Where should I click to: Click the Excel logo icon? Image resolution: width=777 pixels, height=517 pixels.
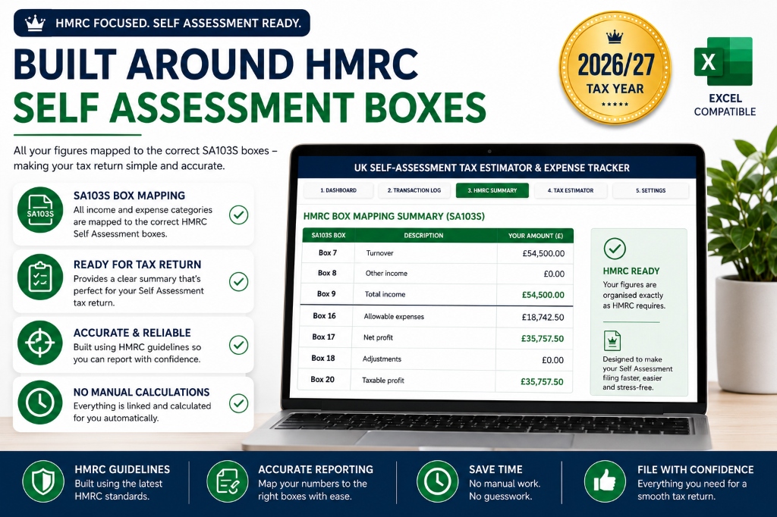click(723, 62)
